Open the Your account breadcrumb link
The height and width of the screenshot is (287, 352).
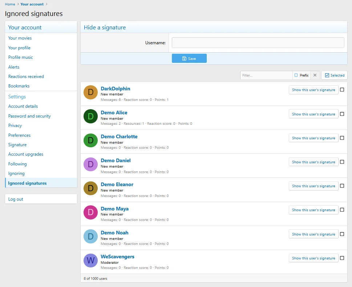pyautogui.click(x=32, y=4)
